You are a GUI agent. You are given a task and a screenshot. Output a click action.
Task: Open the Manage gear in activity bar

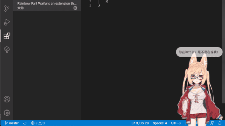tap(7, 113)
